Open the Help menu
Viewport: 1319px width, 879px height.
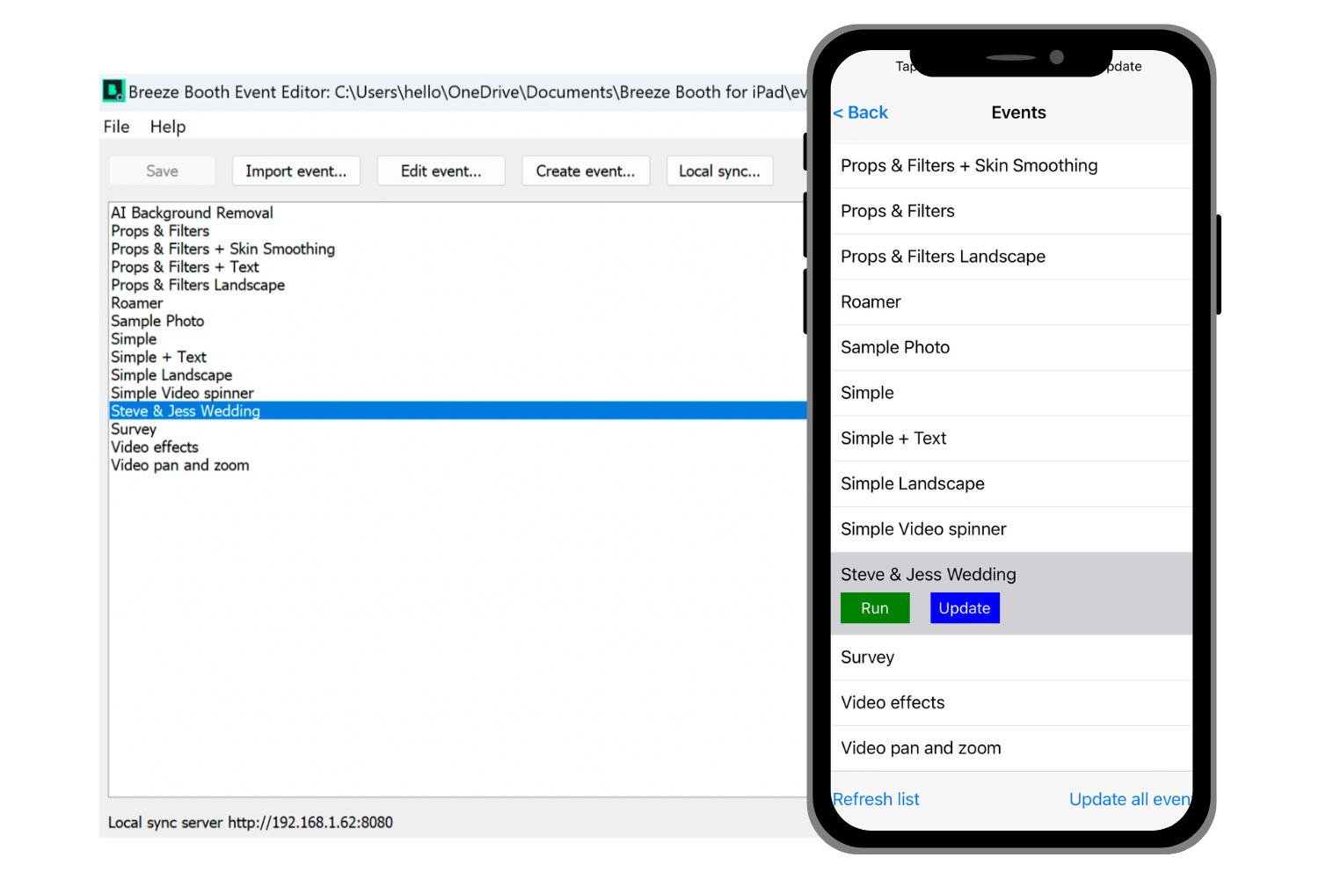tap(167, 127)
